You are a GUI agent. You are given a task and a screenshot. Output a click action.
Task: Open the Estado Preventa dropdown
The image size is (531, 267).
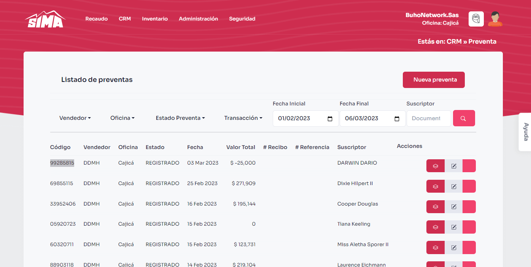click(180, 118)
